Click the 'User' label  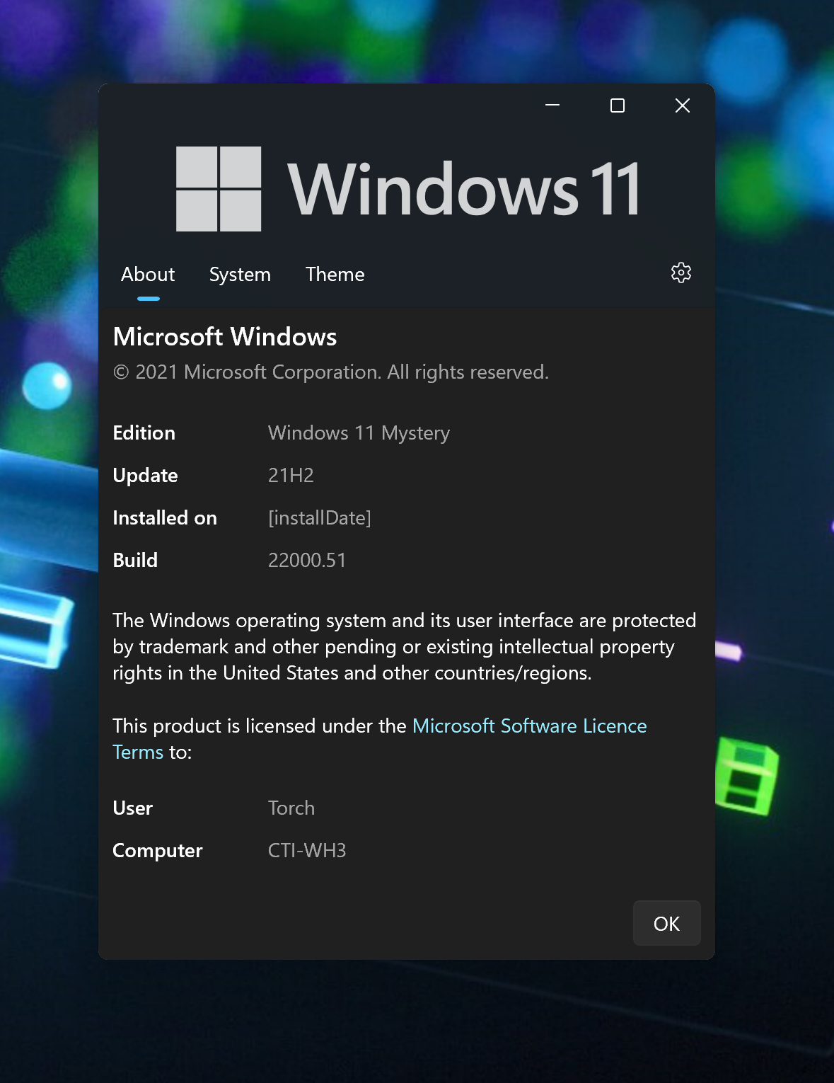click(x=132, y=808)
